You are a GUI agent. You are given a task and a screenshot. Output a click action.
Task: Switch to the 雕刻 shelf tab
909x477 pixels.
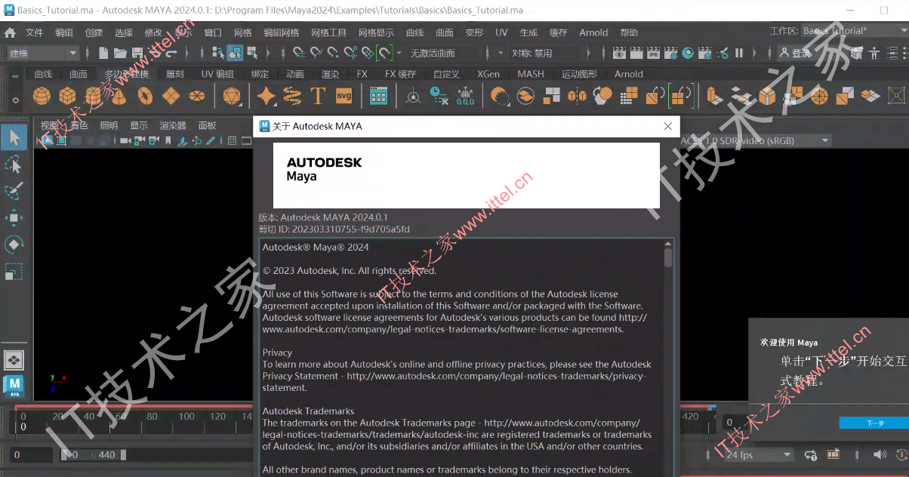174,74
